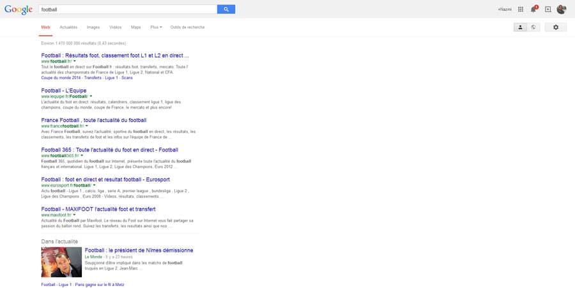The height and width of the screenshot is (288, 575).
Task: Hide personal results with globe icon
Action: point(533,27)
